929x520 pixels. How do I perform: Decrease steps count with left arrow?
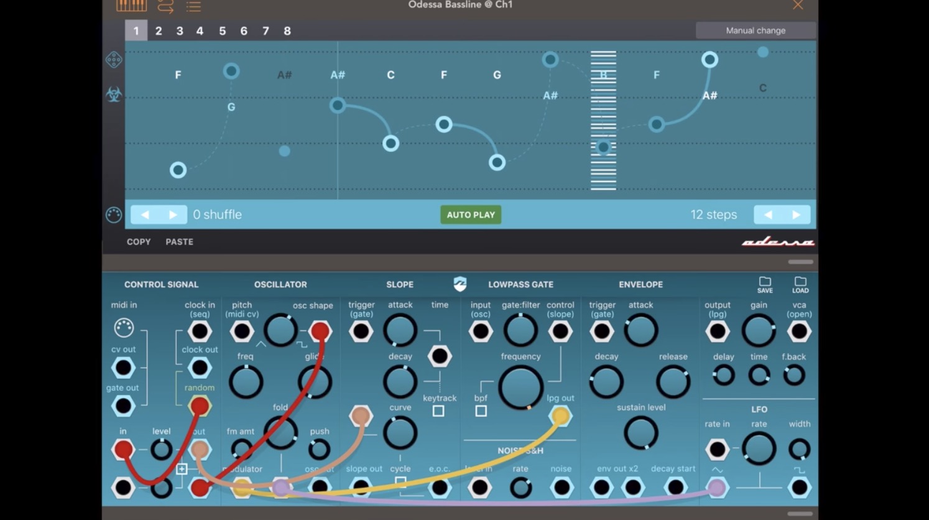pyautogui.click(x=768, y=215)
